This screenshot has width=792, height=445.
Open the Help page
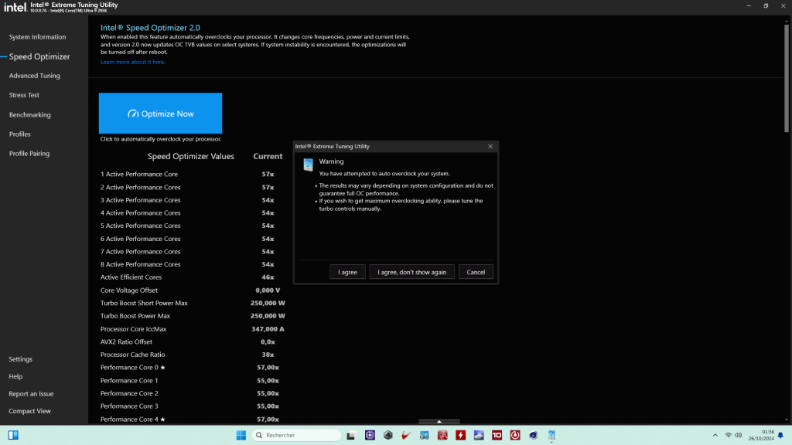(15, 376)
